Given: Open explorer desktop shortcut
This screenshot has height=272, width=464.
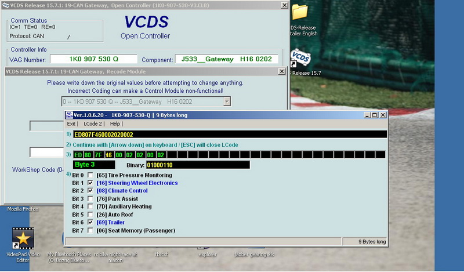Looking at the screenshot, I should coord(208,254).
